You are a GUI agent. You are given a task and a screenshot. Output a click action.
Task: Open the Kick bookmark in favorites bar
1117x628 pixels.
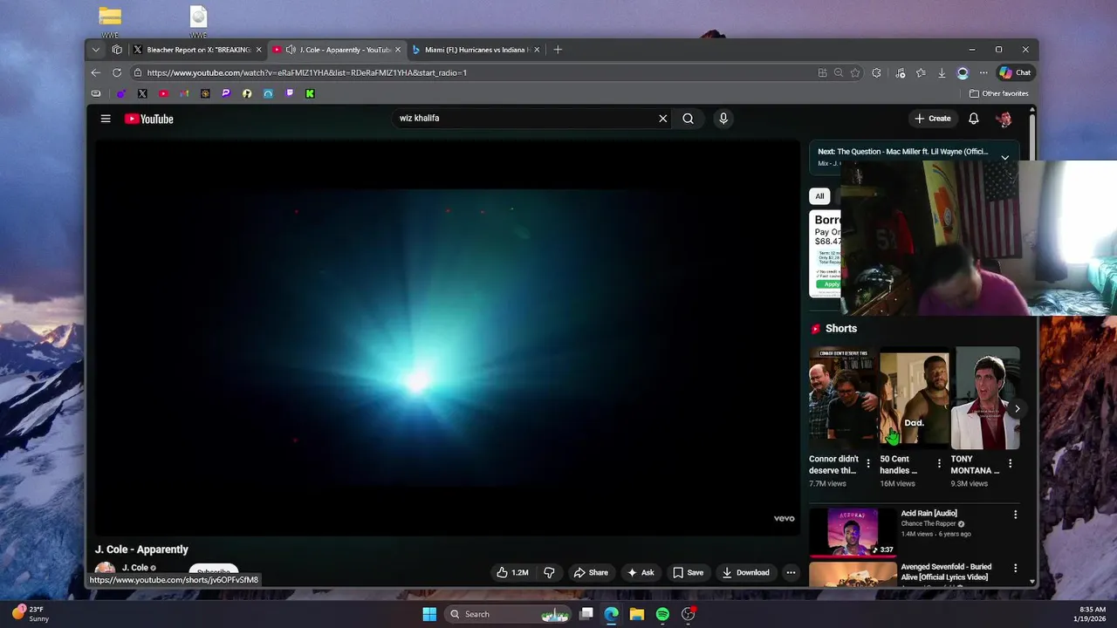pos(310,93)
